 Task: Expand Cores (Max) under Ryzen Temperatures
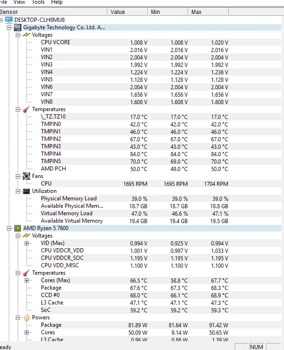26,280
